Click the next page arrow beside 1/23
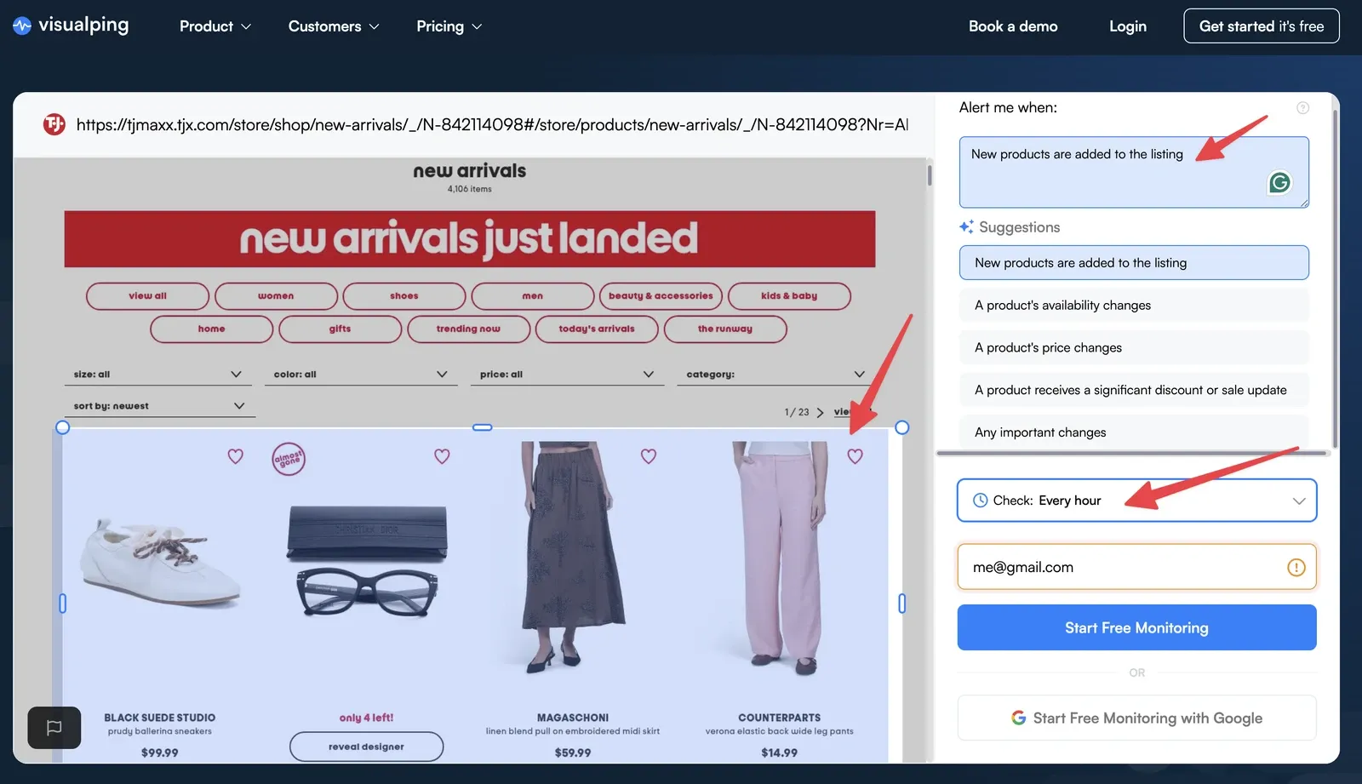1362x784 pixels. tap(820, 412)
